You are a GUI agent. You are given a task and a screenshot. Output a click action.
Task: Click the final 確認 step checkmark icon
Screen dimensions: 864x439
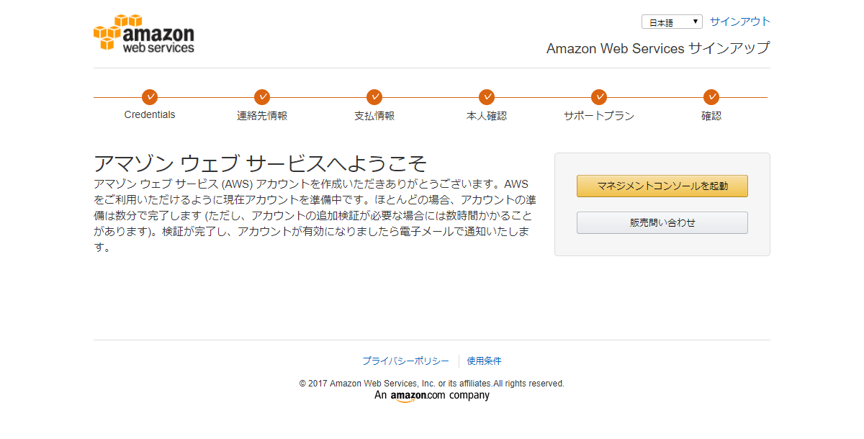click(711, 97)
